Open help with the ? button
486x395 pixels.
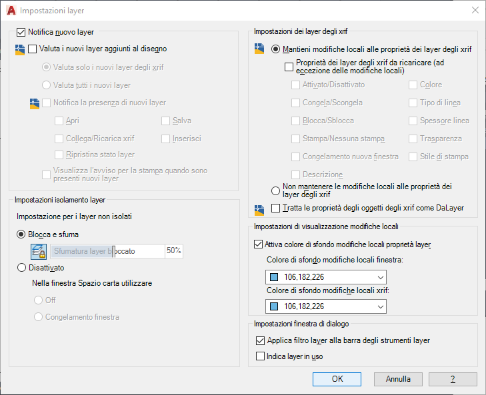pyautogui.click(x=453, y=379)
